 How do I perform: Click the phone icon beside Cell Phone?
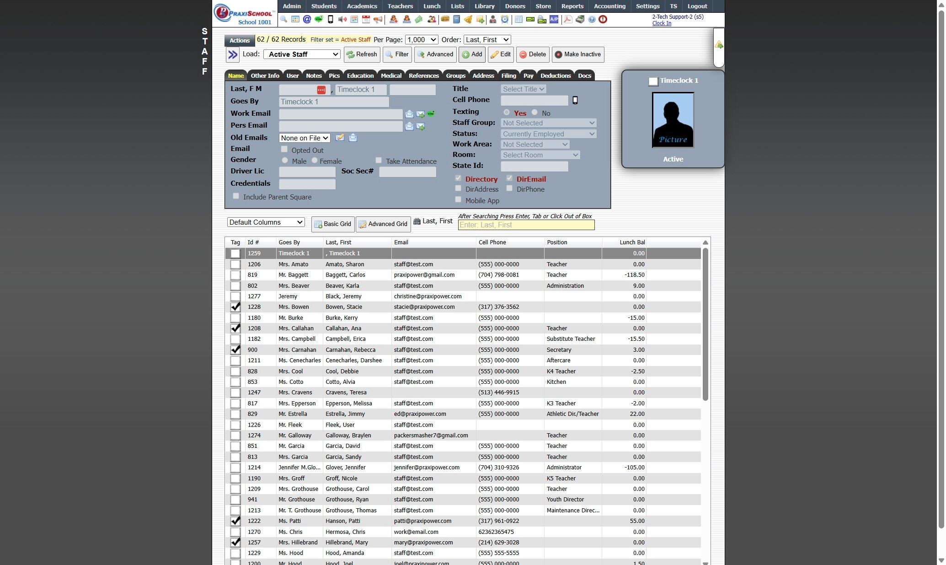coord(575,100)
